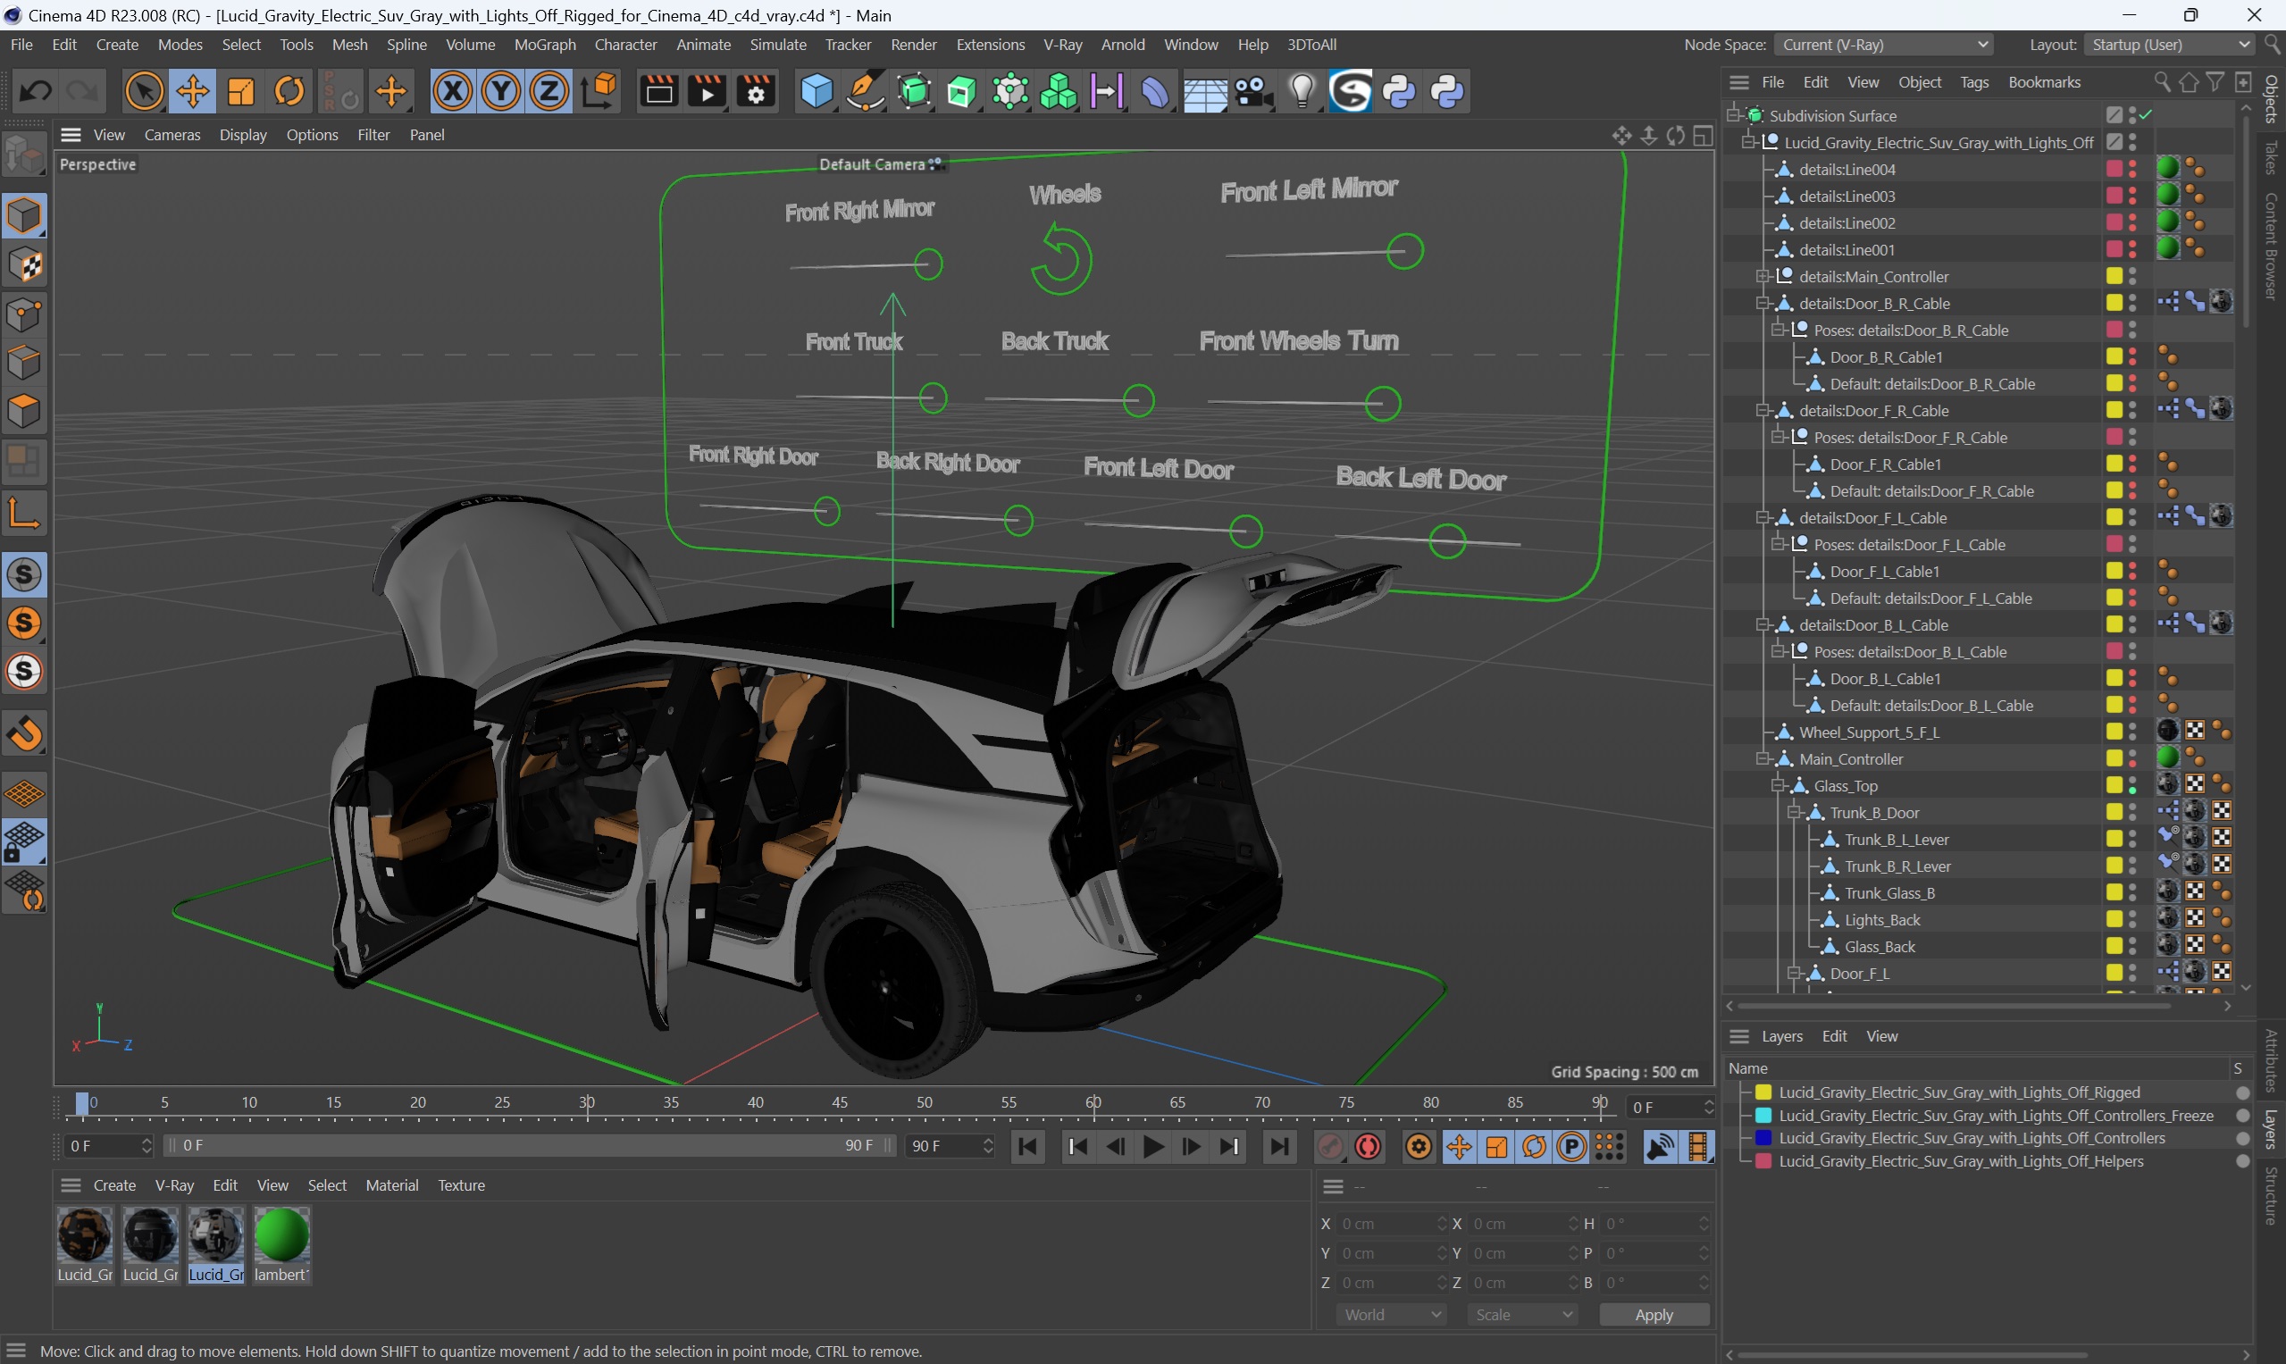Click yellow layer color of Wheel_Support_5_F_L
The width and height of the screenshot is (2286, 1364).
[x=2114, y=732]
